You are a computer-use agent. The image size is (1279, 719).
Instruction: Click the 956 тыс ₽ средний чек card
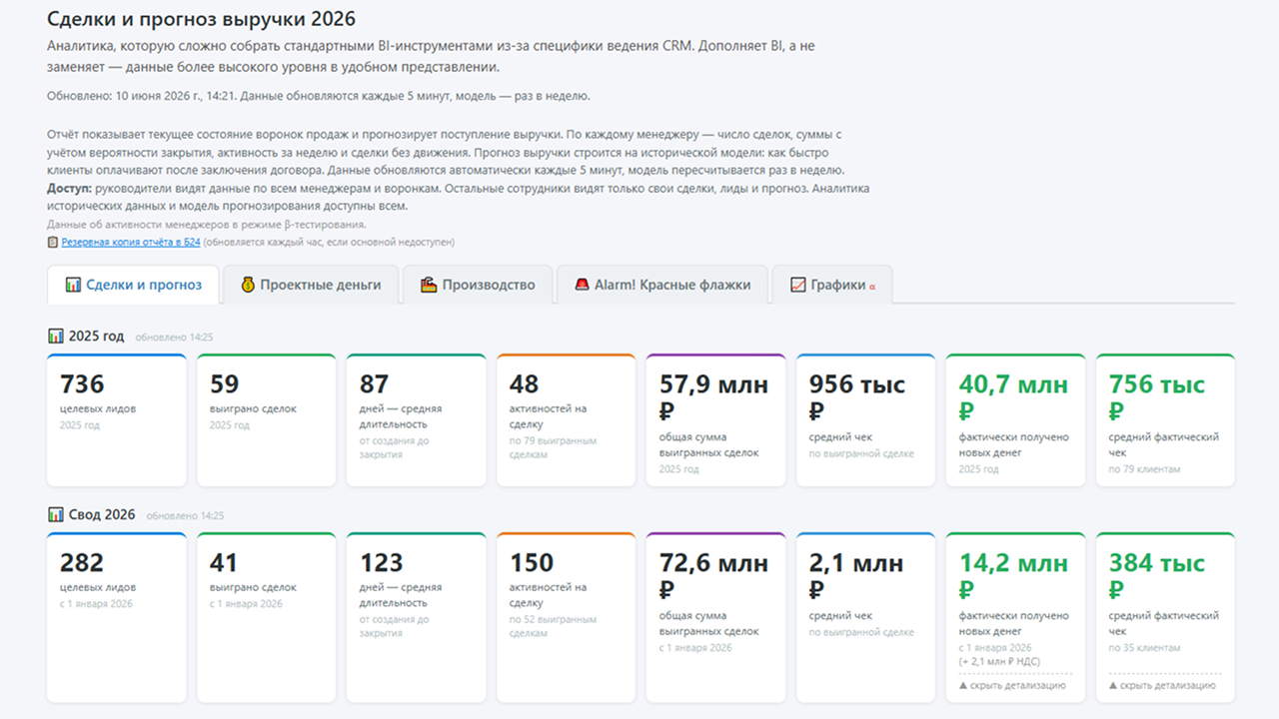866,419
